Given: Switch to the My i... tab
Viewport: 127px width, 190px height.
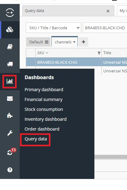Looking at the screenshot, I should coord(122,11).
